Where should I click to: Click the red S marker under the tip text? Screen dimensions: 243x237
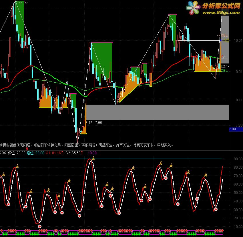pyautogui.click(x=27, y=149)
